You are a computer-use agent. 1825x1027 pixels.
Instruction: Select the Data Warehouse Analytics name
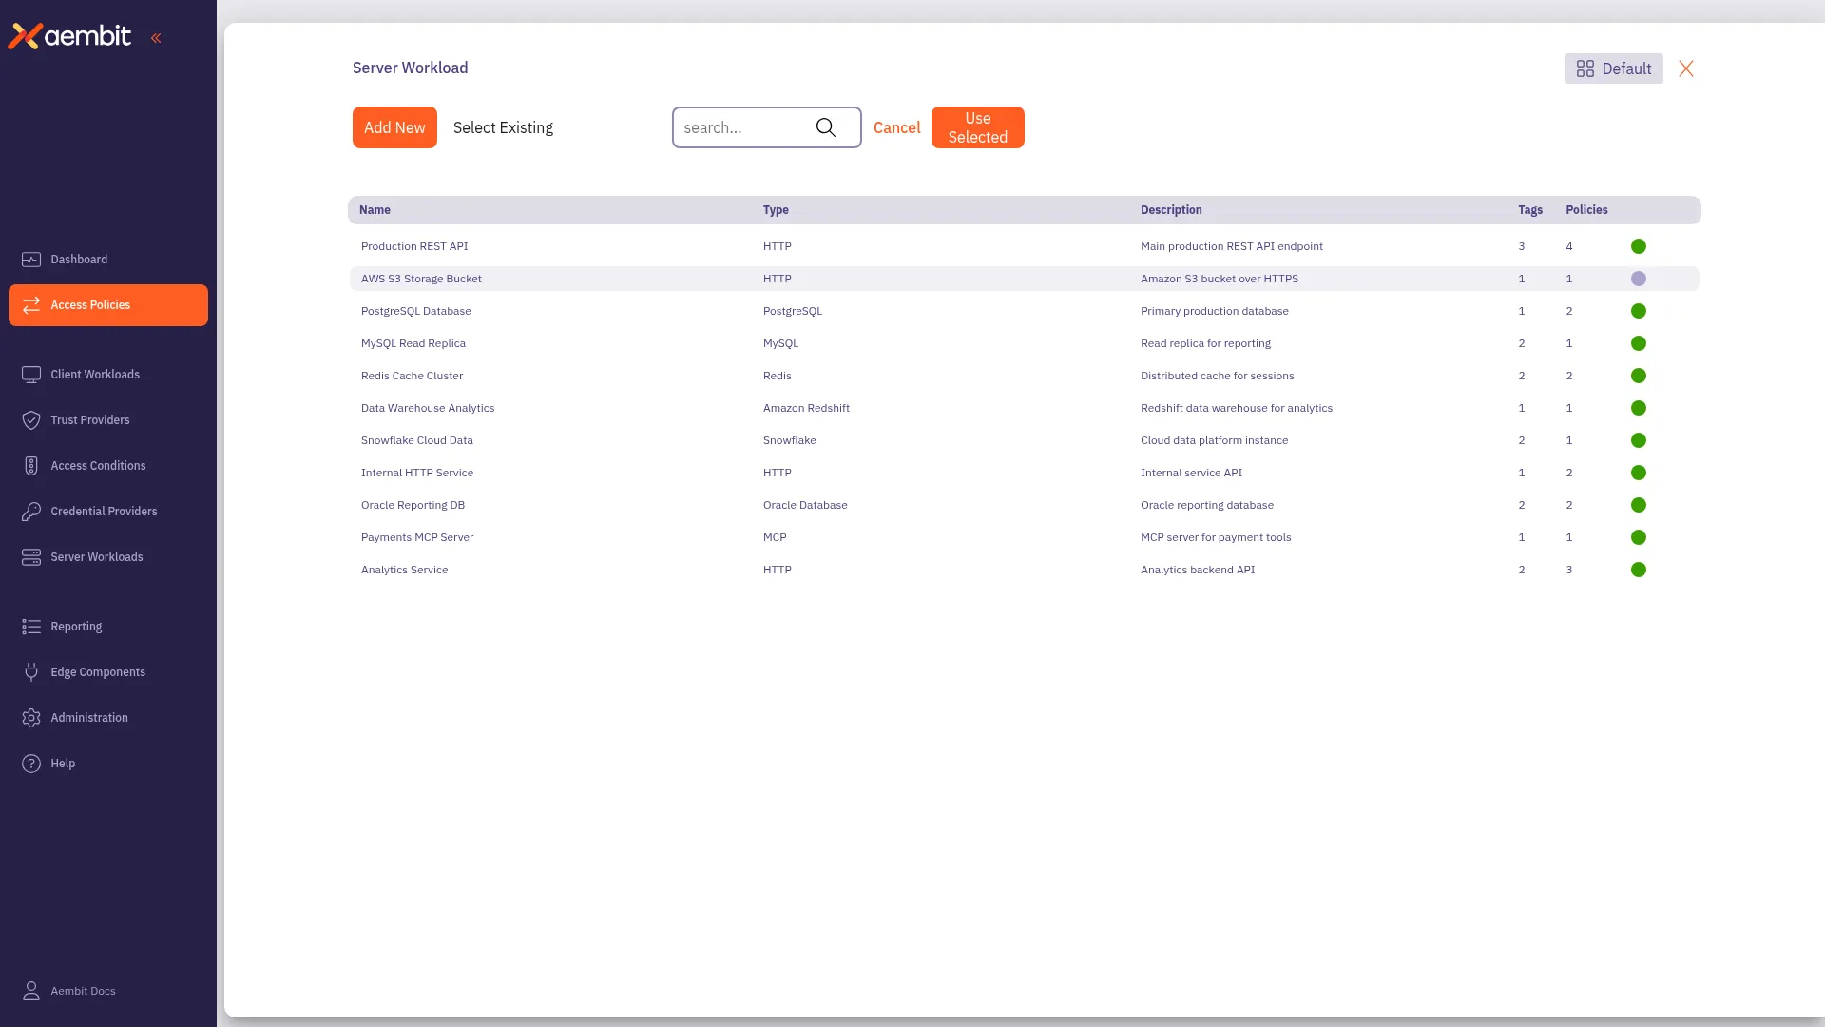click(428, 408)
